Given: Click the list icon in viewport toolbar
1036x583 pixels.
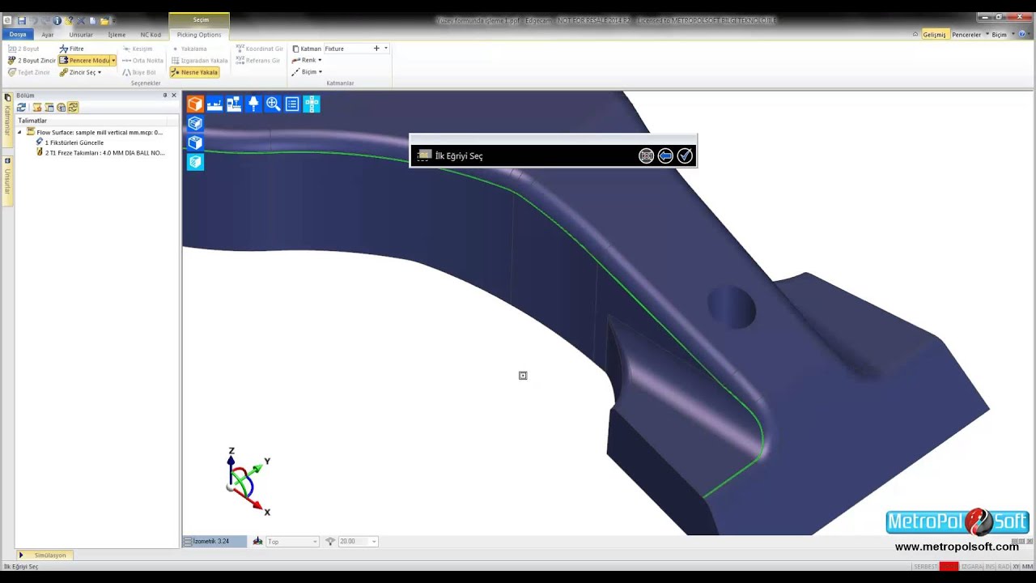Looking at the screenshot, I should click(292, 104).
